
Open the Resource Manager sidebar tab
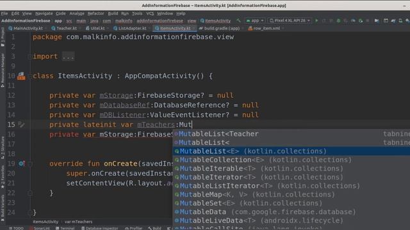pos(3,70)
